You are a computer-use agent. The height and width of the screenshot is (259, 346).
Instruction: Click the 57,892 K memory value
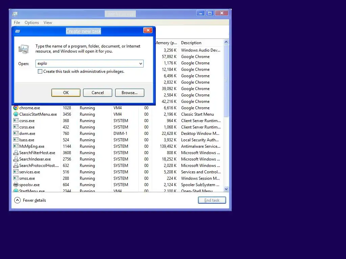[x=169, y=57]
